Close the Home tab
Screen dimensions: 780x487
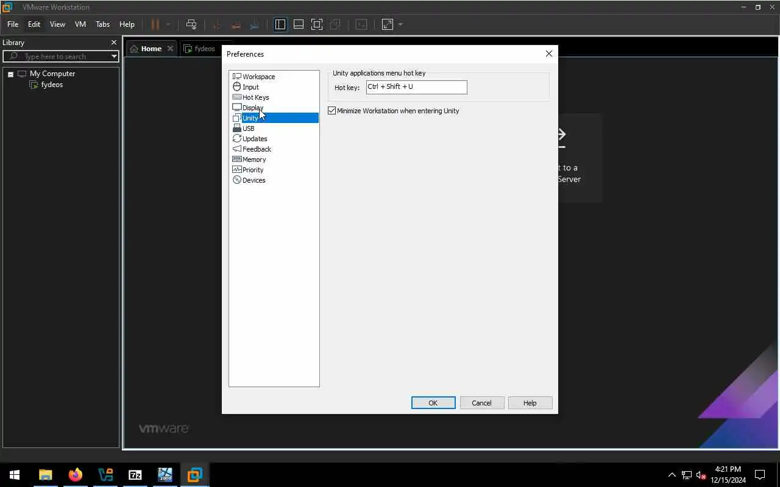(x=170, y=49)
